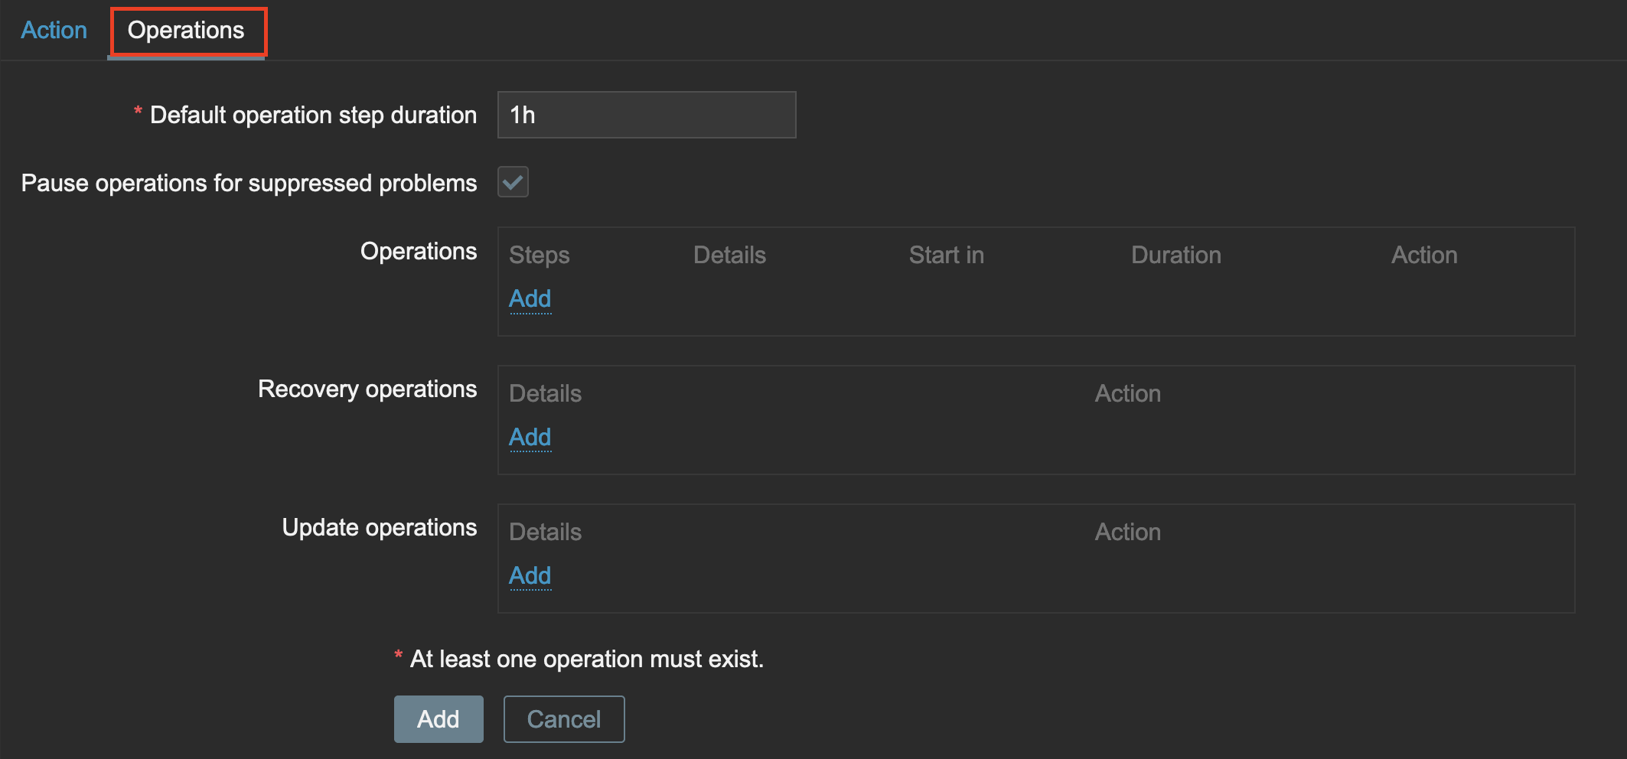1627x759 pixels.
Task: Toggle Pause operations for suppressed problems checkbox
Action: 513,182
